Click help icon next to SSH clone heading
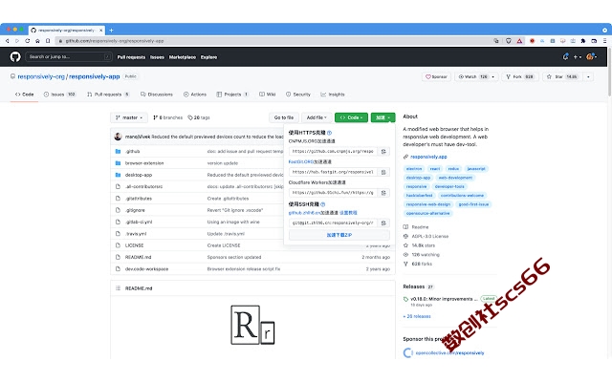612x382 pixels. [323, 204]
